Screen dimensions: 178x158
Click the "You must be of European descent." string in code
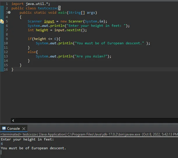pos(109,43)
